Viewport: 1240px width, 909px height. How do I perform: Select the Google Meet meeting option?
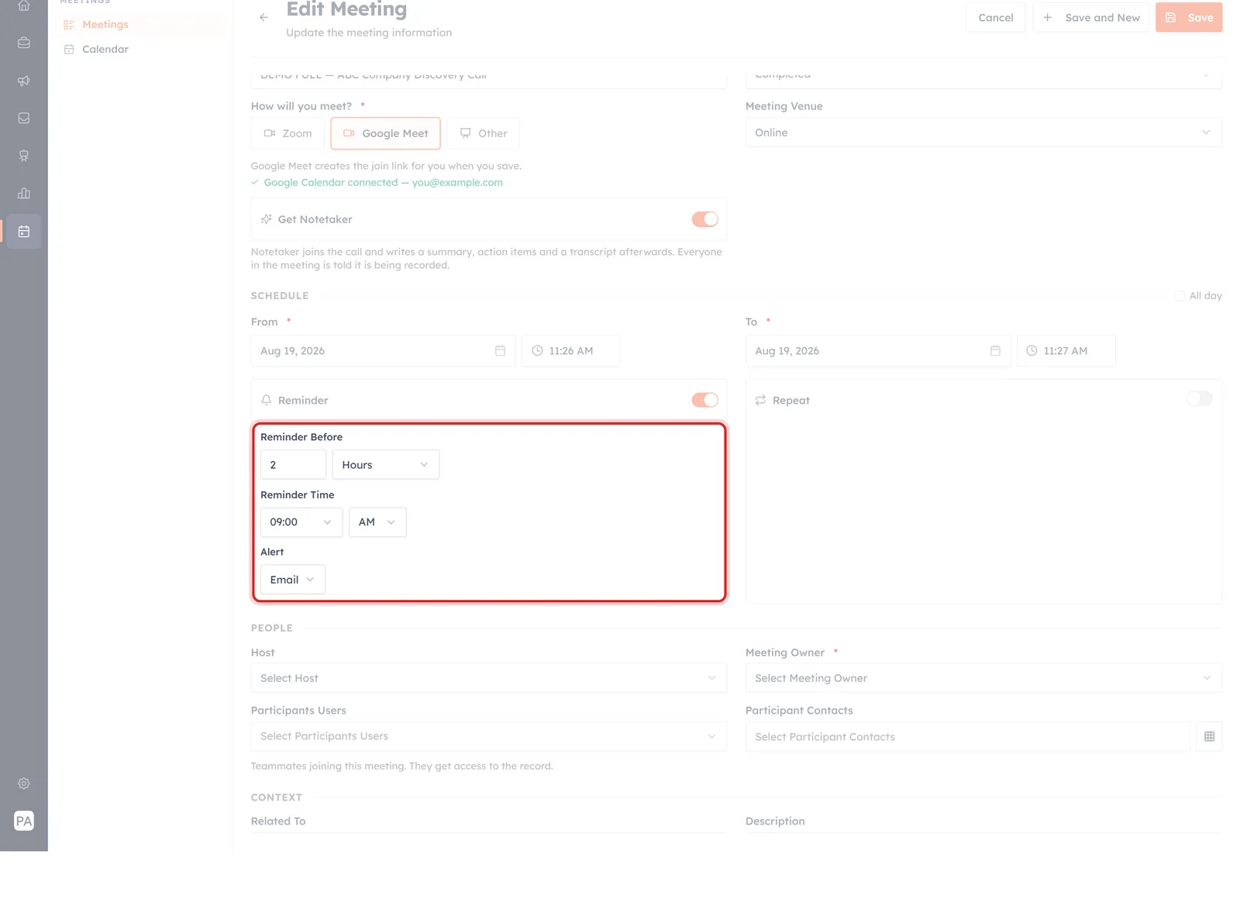click(385, 133)
